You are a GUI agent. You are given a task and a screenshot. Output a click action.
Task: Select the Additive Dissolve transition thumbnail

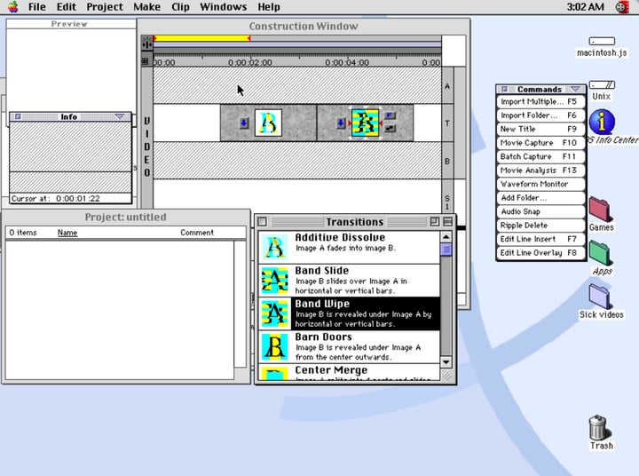click(275, 246)
